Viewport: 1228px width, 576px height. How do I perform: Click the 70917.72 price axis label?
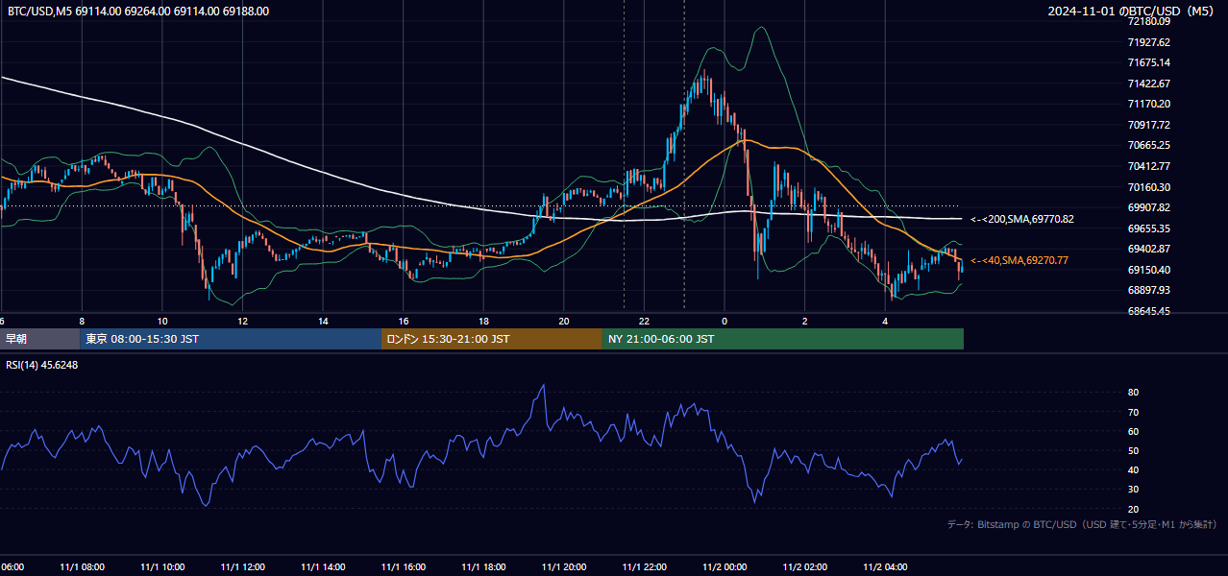click(1148, 125)
